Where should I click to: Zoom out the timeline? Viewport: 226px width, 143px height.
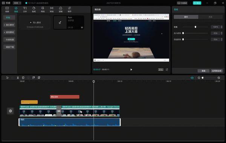(199, 78)
